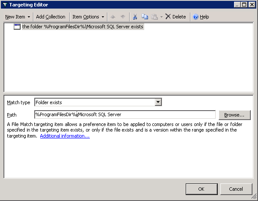Select the Microsoft SQL Server folder targeting item
Screen dimensions: 258x201
pyautogui.click(x=83, y=27)
